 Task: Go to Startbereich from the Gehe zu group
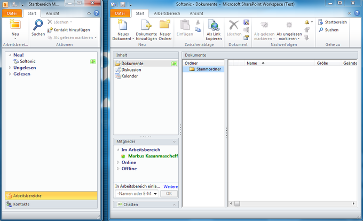pos(333,22)
